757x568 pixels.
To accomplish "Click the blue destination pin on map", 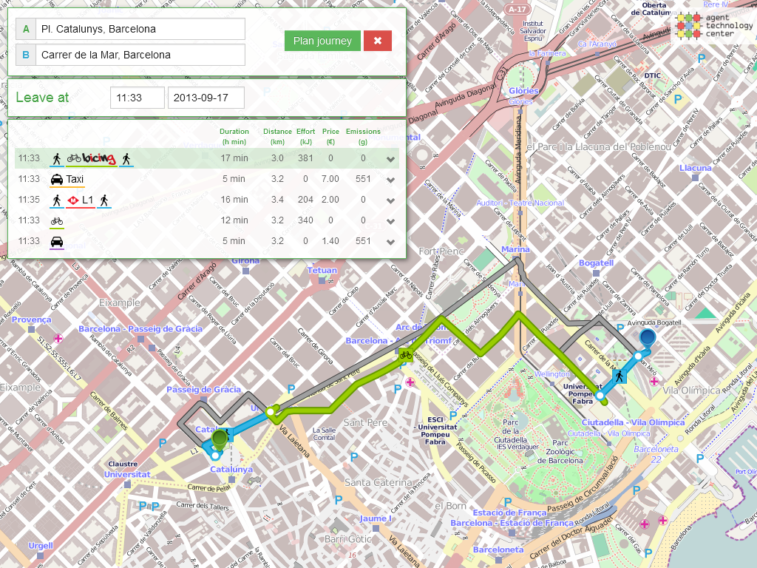I will point(648,339).
